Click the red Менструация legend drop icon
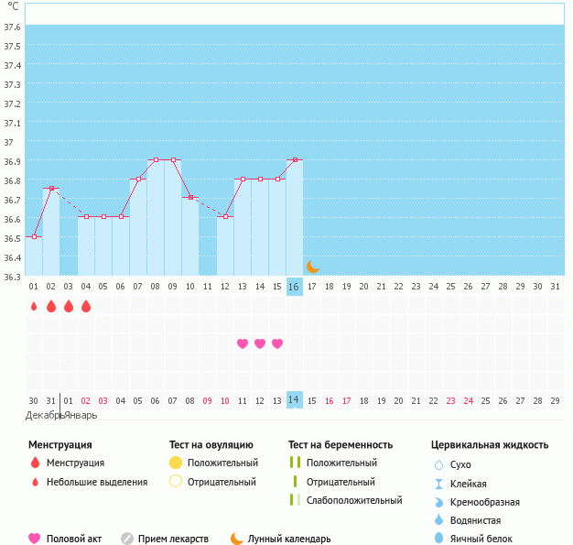 [35, 463]
